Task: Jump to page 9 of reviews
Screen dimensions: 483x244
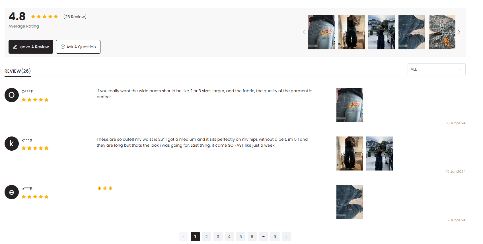Action: tap(275, 237)
